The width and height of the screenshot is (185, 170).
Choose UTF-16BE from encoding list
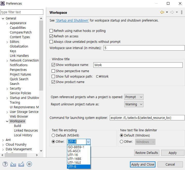tap(79, 159)
